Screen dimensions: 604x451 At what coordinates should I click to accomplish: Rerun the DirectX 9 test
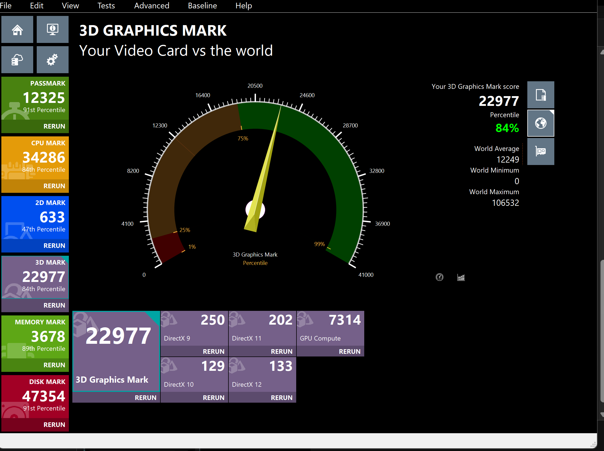click(213, 351)
